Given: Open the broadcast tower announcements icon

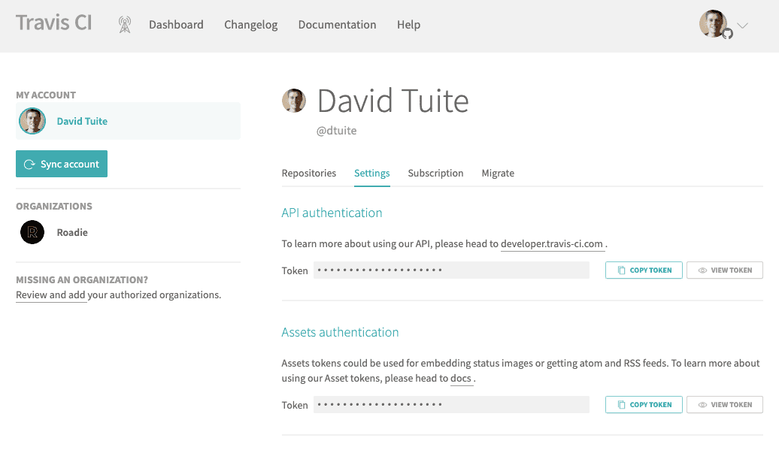Looking at the screenshot, I should pyautogui.click(x=125, y=24).
